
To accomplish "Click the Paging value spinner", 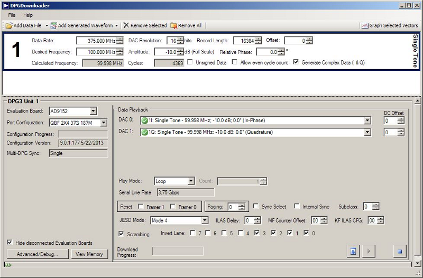I will pos(242,207).
